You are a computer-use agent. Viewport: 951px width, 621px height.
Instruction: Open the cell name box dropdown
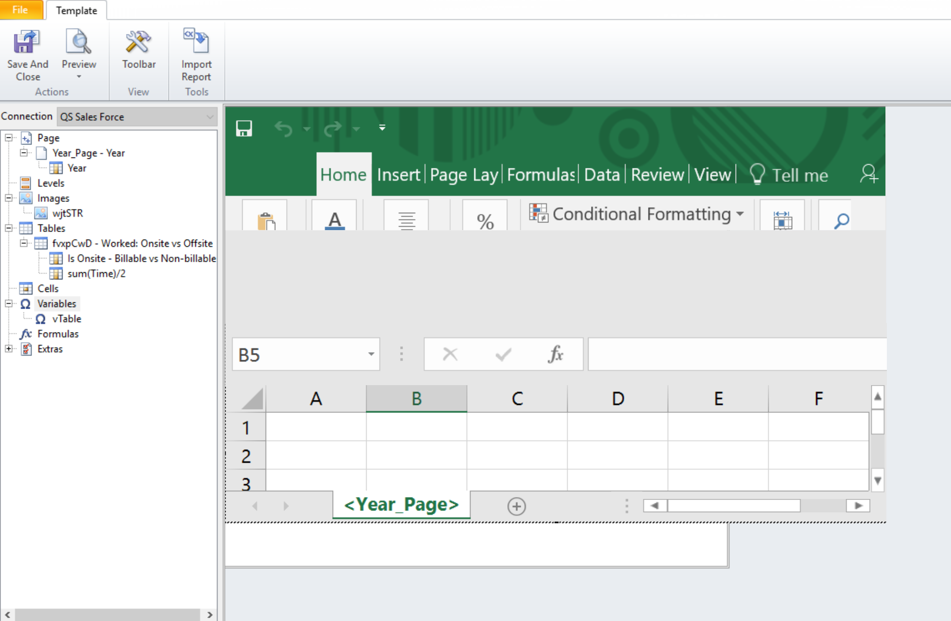(370, 354)
